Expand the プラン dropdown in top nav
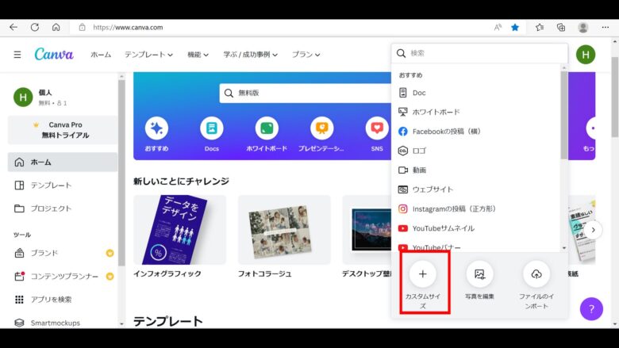 (x=306, y=55)
